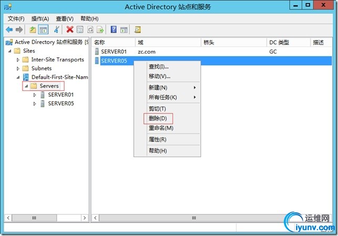Choose 删除(D) in the context menu
The height and width of the screenshot is (236, 338).
tap(167, 118)
